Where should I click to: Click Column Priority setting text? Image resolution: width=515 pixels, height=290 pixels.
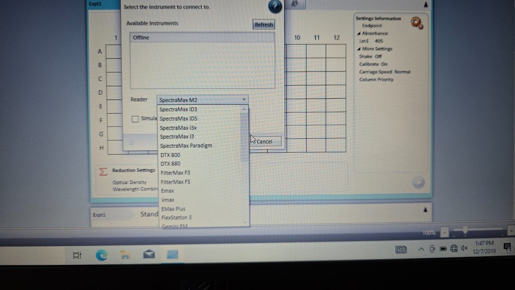(x=376, y=79)
